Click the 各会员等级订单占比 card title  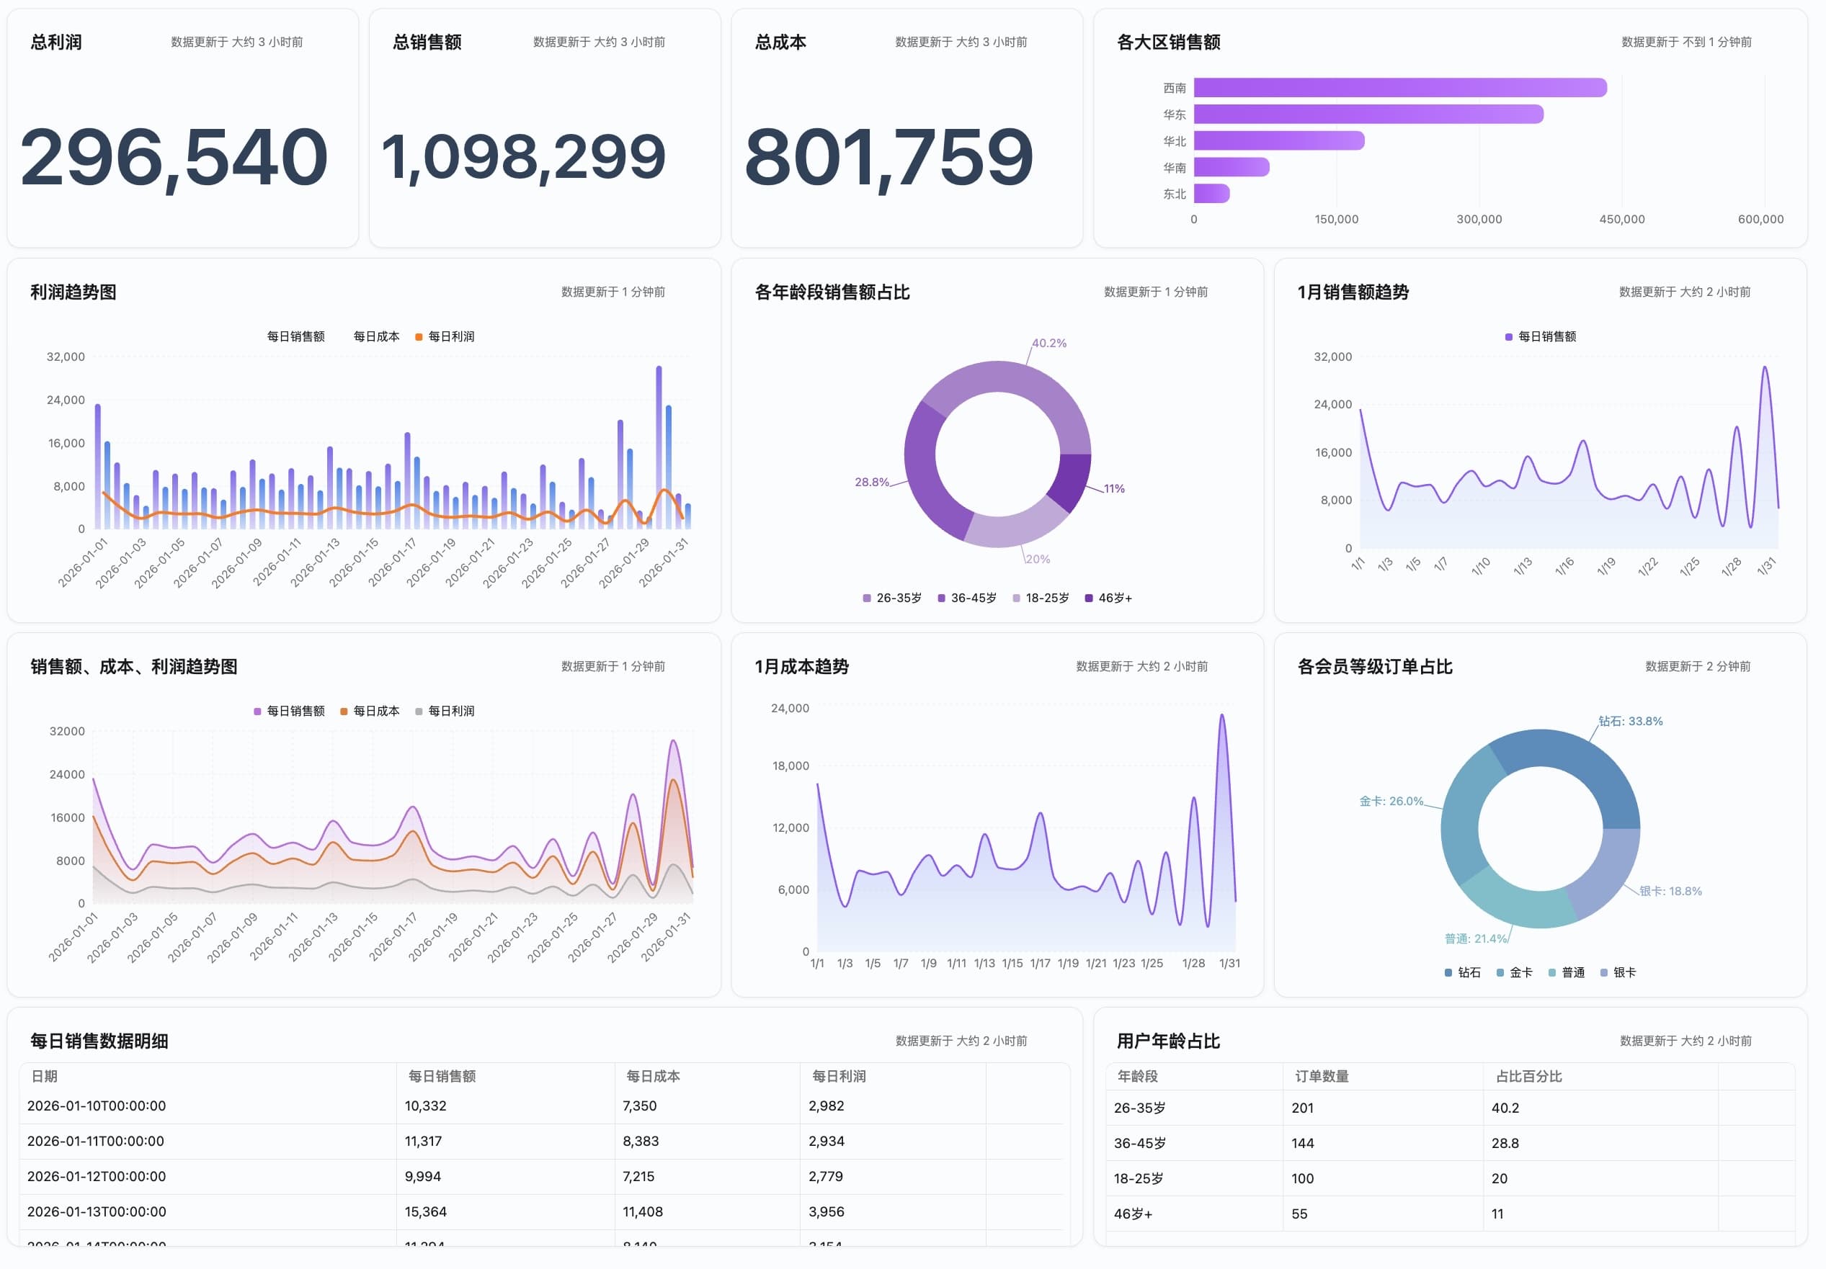(x=1374, y=666)
